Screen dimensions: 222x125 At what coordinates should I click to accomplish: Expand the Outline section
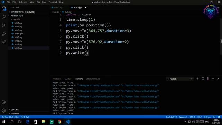[x=15, y=110]
